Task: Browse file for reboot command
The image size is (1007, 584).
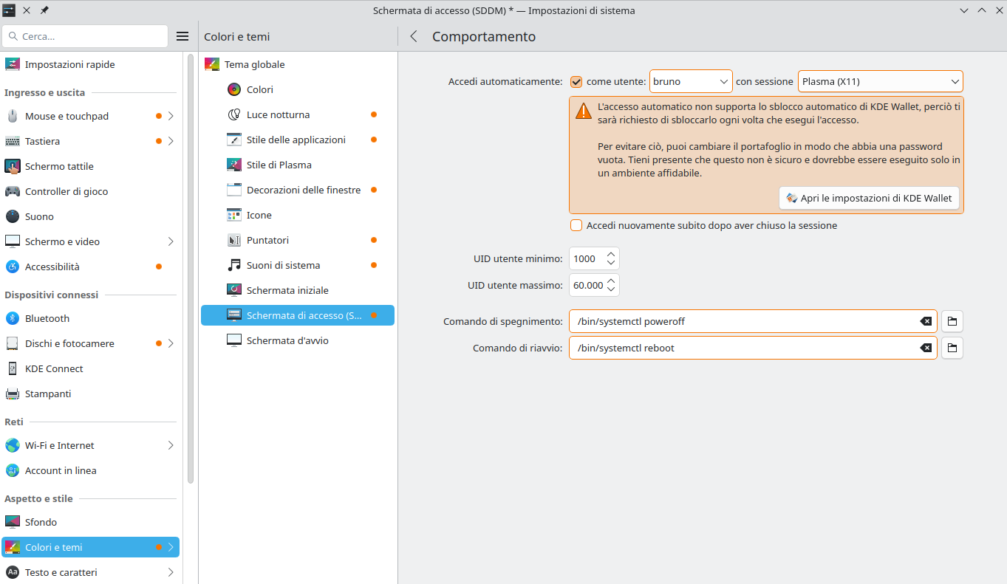Action: coord(952,348)
